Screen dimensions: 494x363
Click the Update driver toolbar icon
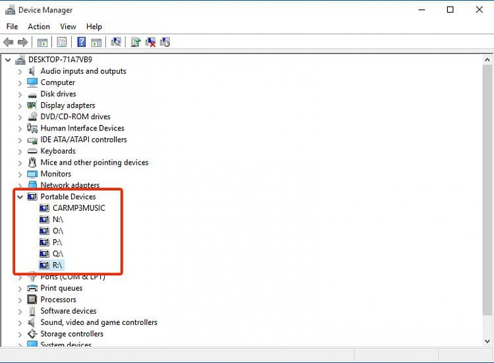[x=136, y=42]
